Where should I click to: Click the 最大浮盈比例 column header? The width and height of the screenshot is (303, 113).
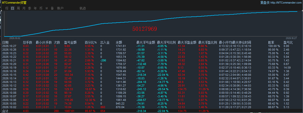point(208,42)
